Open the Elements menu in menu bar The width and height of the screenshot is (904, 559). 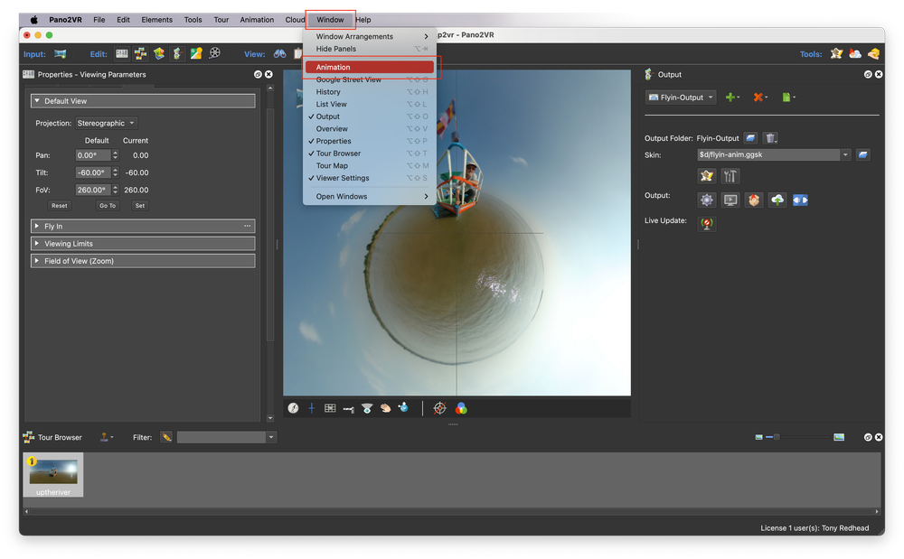156,20
